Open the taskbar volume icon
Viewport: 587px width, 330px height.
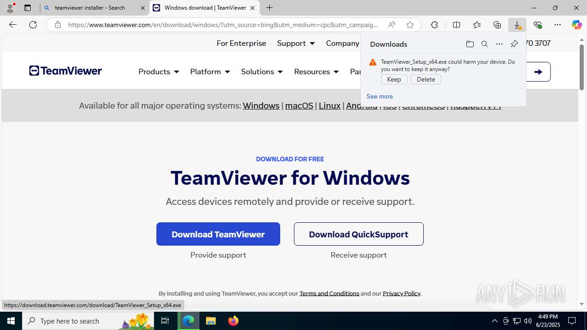coord(527,321)
